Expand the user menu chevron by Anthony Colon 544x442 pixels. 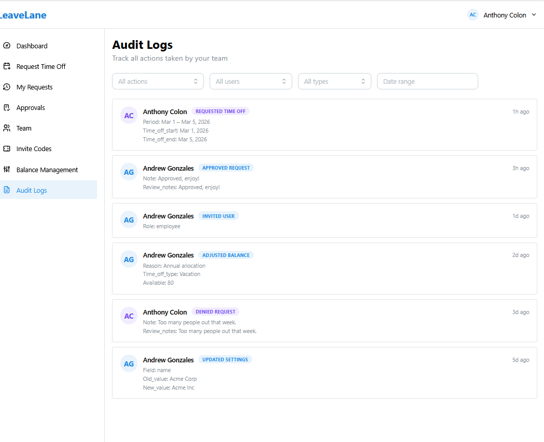tap(534, 15)
